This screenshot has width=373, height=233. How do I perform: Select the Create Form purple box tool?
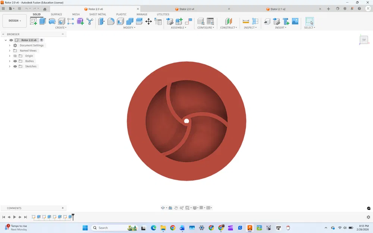pyautogui.click(x=80, y=21)
